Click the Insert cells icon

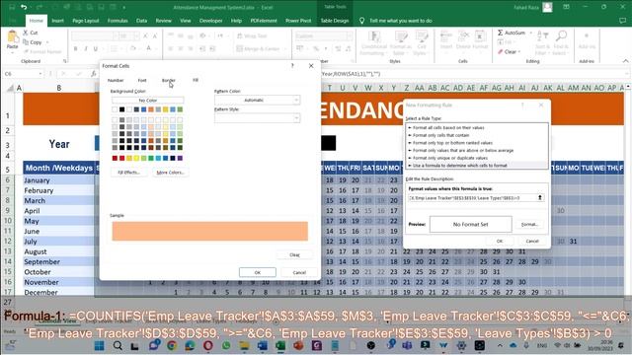(x=446, y=36)
